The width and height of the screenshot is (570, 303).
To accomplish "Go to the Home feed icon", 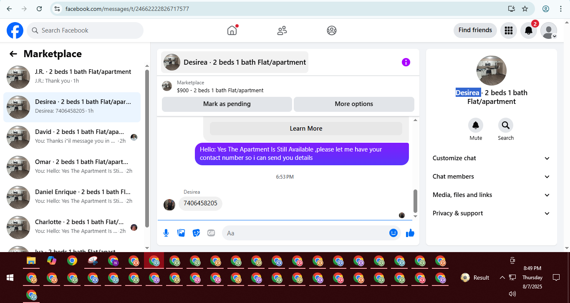I will coord(232,30).
